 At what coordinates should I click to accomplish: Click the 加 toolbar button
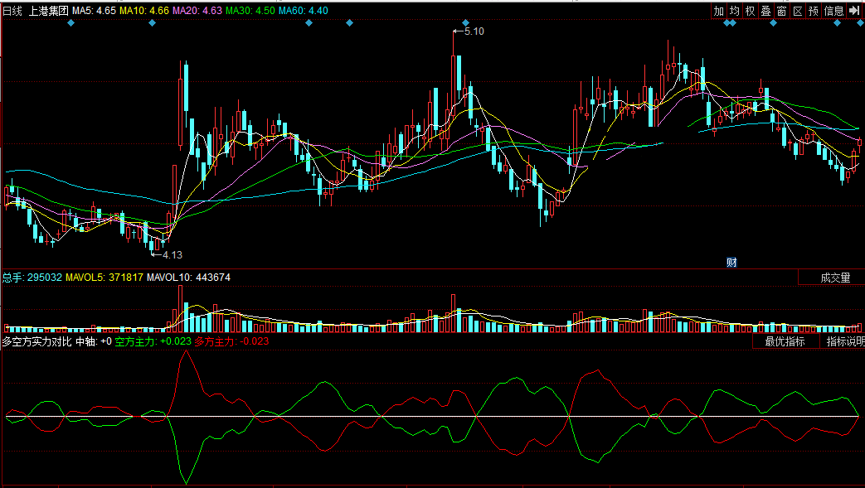pyautogui.click(x=719, y=11)
